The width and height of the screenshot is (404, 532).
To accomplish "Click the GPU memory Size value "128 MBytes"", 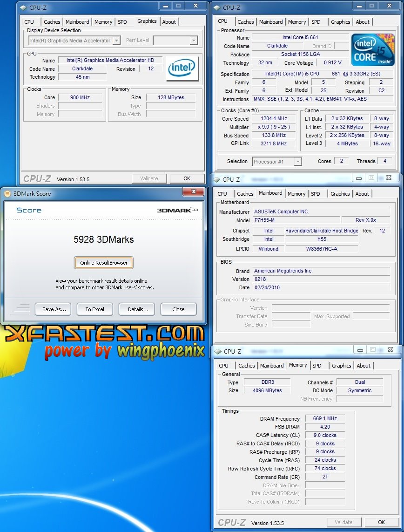I will [171, 97].
